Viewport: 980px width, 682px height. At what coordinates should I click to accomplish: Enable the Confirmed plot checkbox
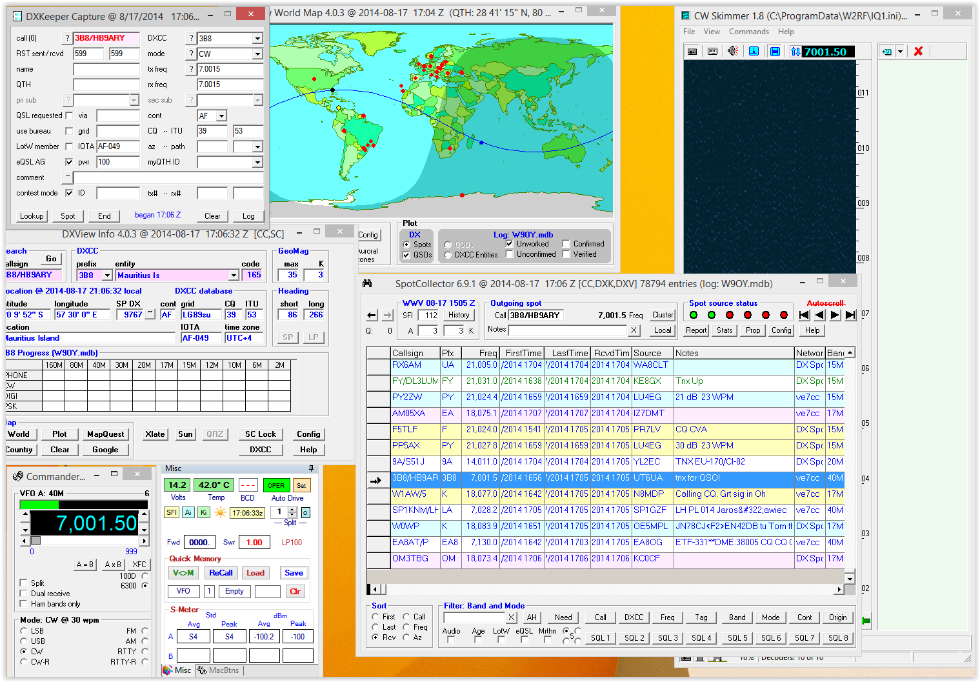[x=566, y=244]
